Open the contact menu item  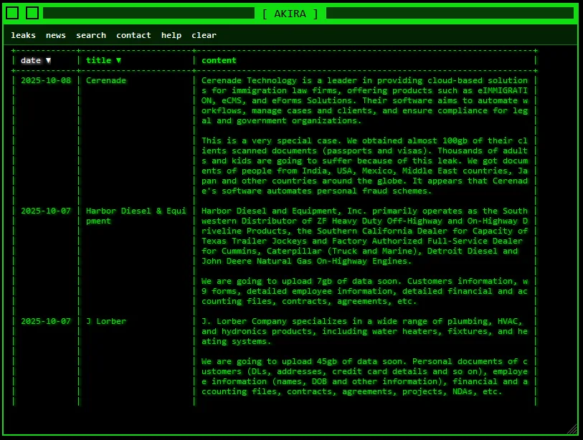point(133,35)
